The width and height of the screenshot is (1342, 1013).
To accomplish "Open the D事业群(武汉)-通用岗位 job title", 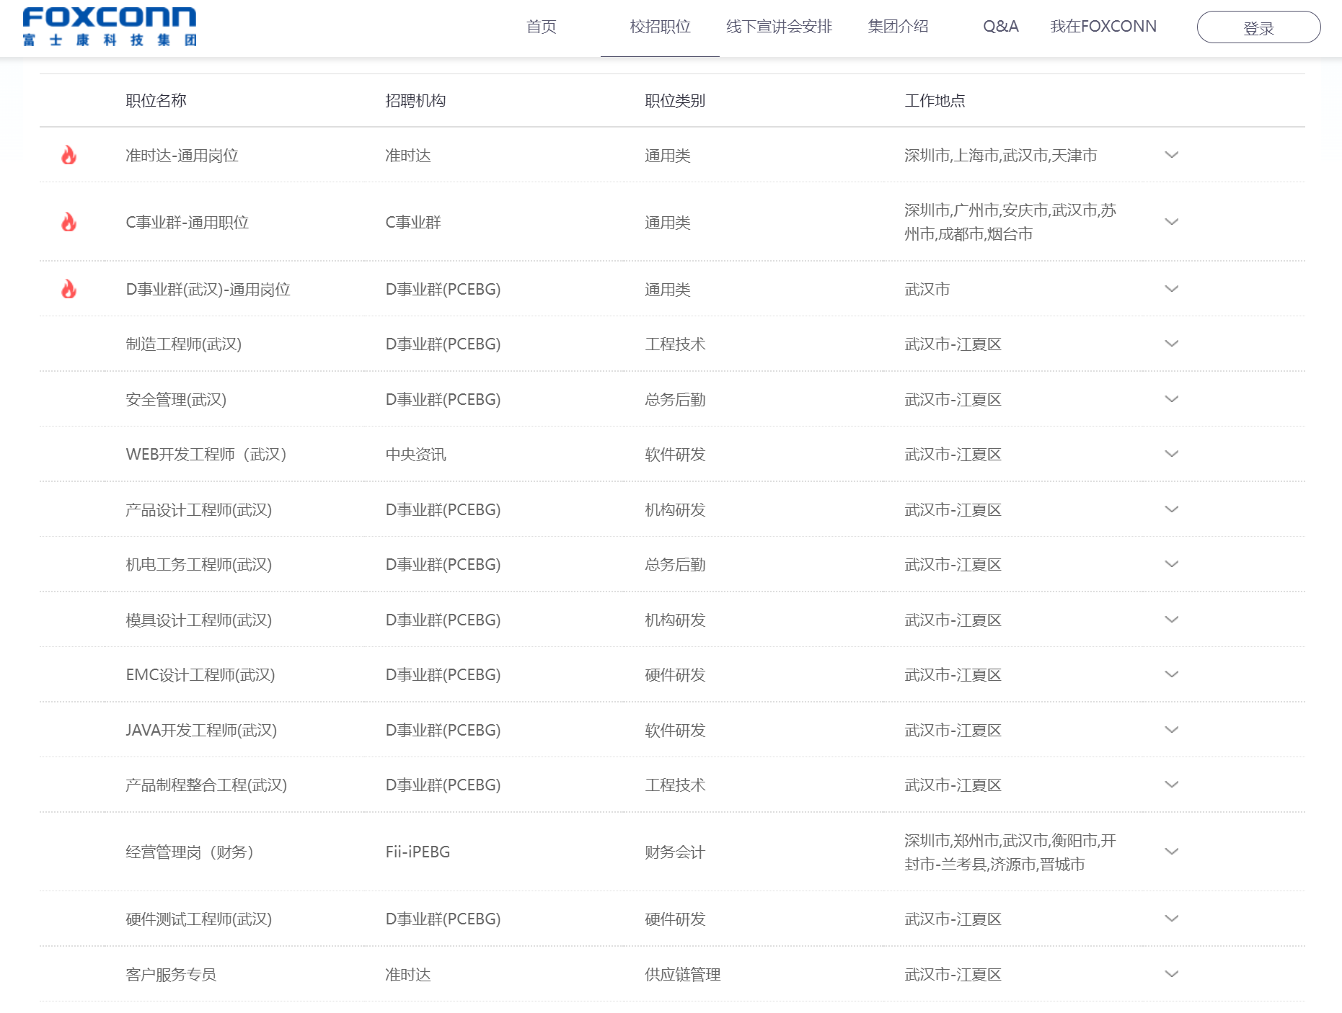I will coord(208,290).
